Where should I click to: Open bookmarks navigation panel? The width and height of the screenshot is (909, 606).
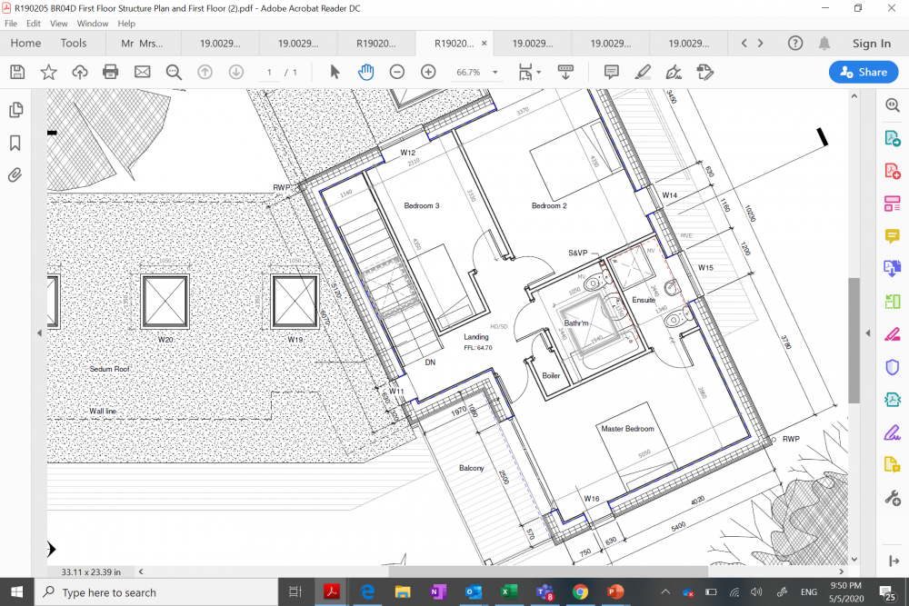pyautogui.click(x=15, y=144)
